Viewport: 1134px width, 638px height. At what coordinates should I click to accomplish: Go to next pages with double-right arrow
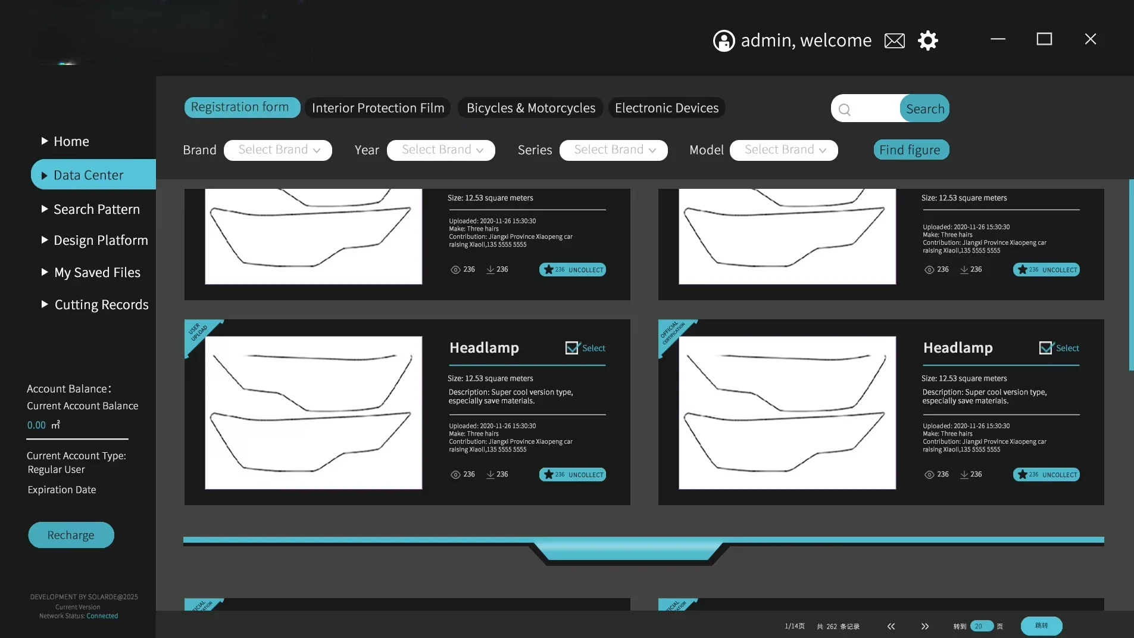tap(925, 626)
